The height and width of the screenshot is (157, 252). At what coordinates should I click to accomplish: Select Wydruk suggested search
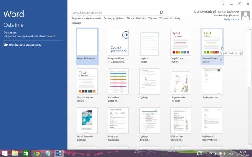coord(152,18)
